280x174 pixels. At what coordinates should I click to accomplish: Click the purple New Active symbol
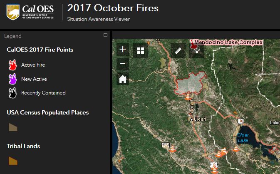pyautogui.click(x=12, y=79)
